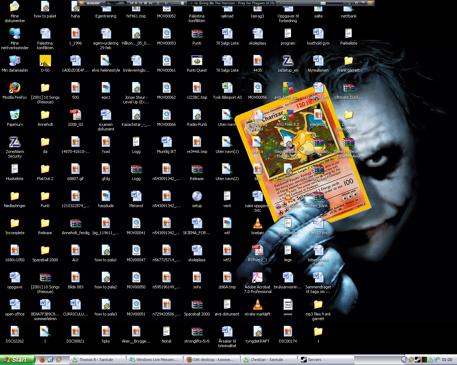
Task: Click the system clock showing 01:20
Action: 447,360
